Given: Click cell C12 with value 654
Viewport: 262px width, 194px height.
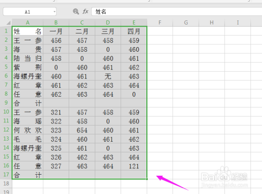Looking at the screenshot, I should coord(82,130).
